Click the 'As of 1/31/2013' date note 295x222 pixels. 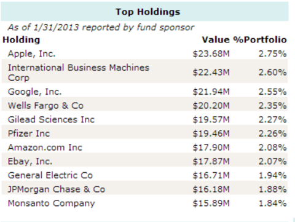(43, 27)
